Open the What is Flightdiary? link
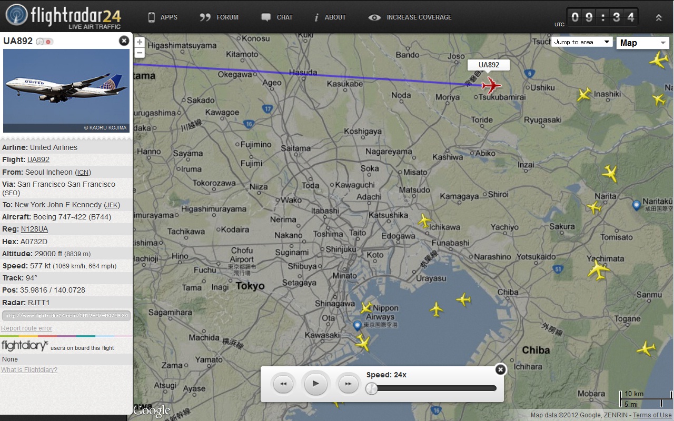The height and width of the screenshot is (421, 674). (29, 370)
